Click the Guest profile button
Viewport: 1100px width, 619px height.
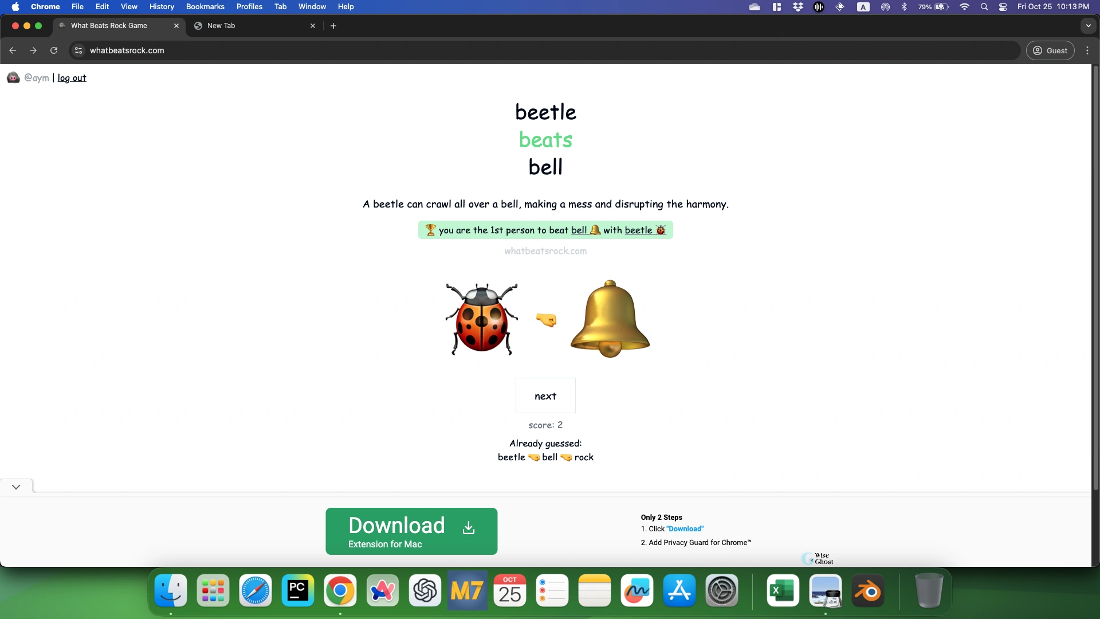pos(1050,50)
